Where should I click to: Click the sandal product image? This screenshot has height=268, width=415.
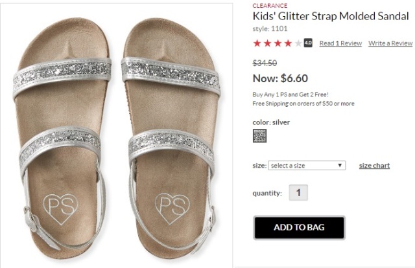coord(117,135)
